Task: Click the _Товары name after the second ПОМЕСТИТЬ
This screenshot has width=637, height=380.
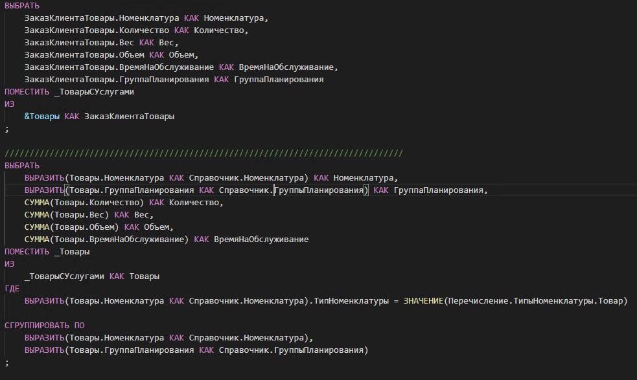Action: pyautogui.click(x=72, y=252)
